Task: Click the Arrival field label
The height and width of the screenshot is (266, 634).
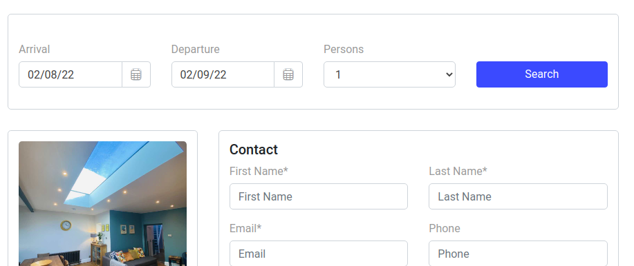Action: 35,49
